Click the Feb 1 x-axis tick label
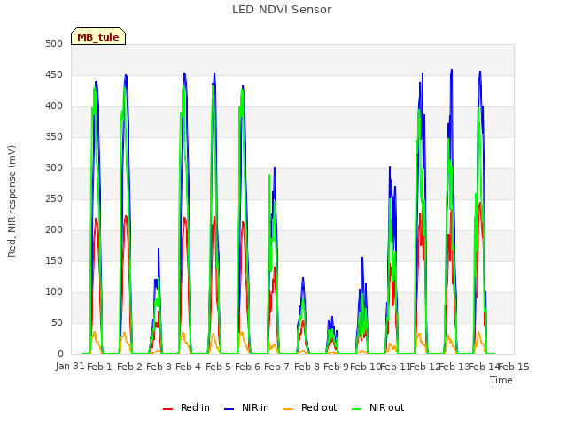Screen dimensions: 567x425 pos(100,367)
